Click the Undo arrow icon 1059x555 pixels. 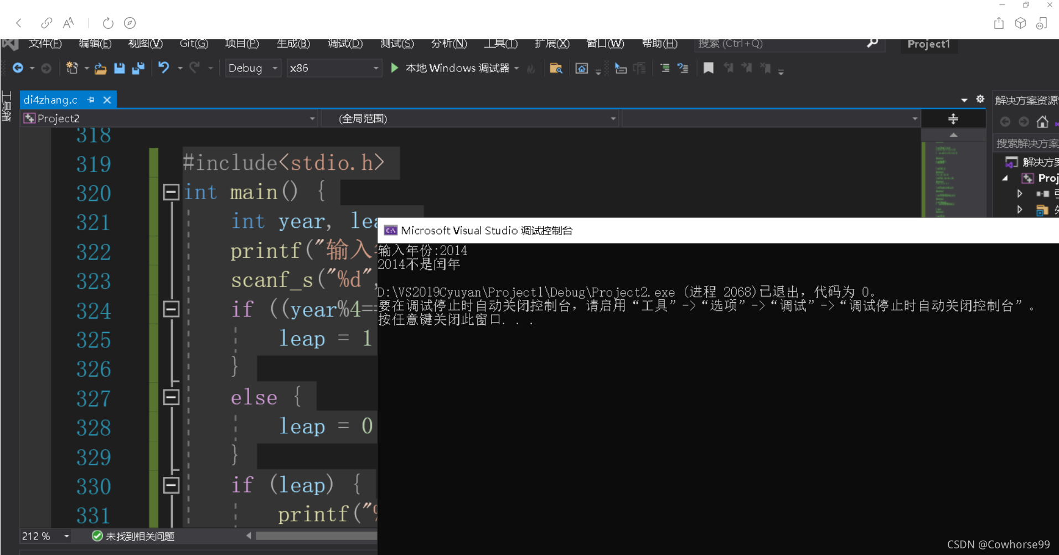pyautogui.click(x=164, y=68)
